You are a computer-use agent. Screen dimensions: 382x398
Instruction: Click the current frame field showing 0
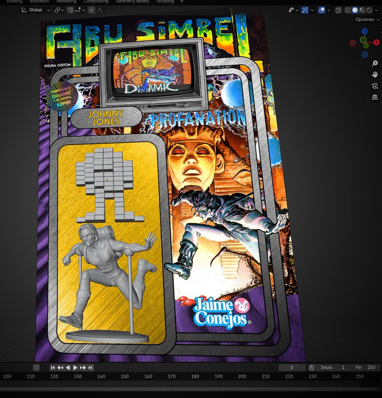(x=292, y=367)
